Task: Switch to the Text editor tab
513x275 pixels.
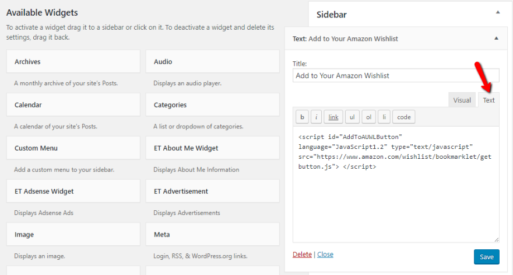Action: click(489, 100)
